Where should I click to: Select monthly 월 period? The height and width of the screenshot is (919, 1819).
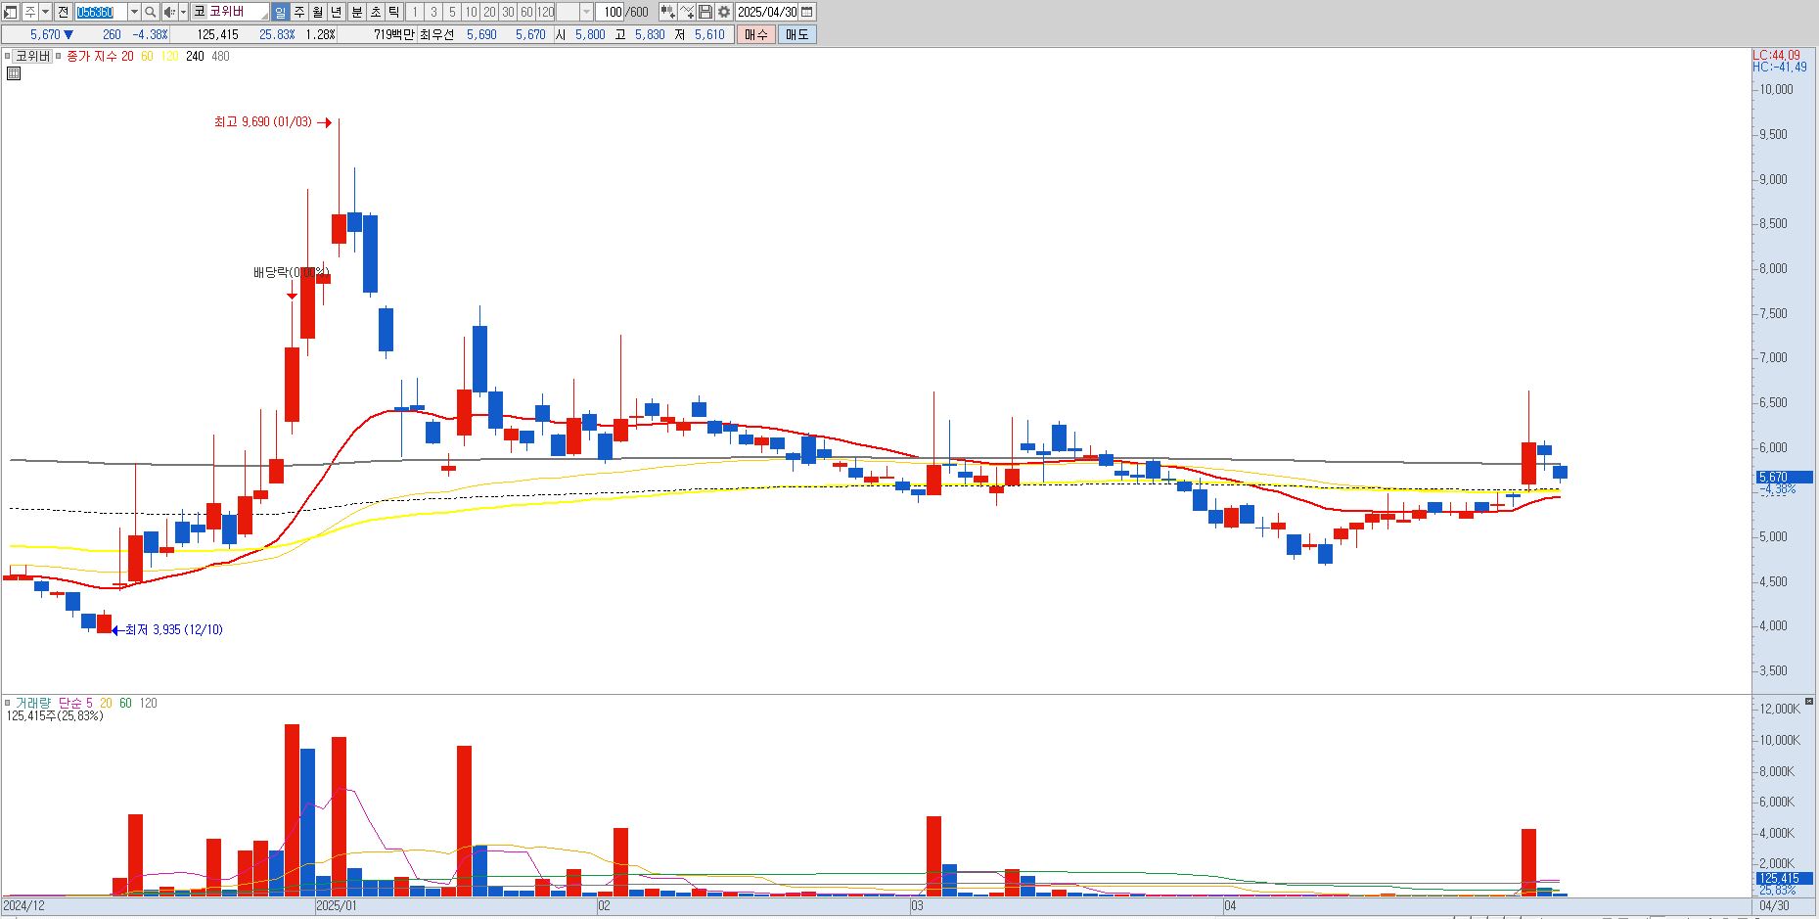318,12
